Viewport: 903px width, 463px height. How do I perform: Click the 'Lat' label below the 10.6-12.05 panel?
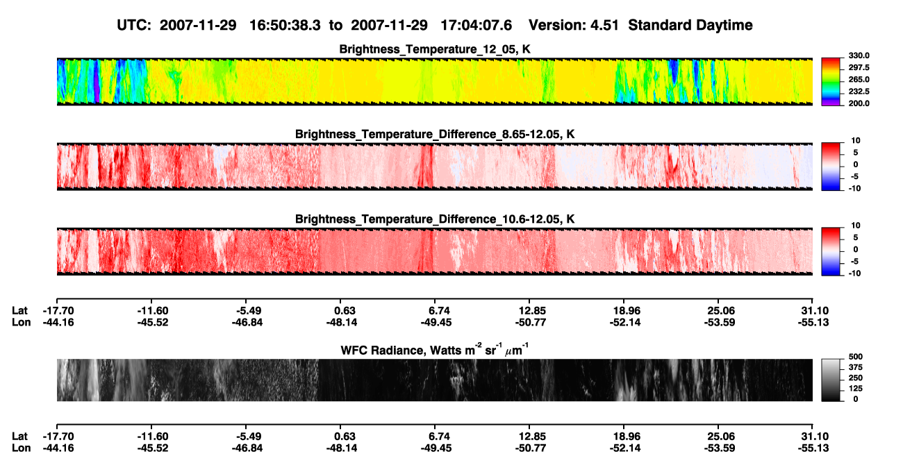coord(19,310)
